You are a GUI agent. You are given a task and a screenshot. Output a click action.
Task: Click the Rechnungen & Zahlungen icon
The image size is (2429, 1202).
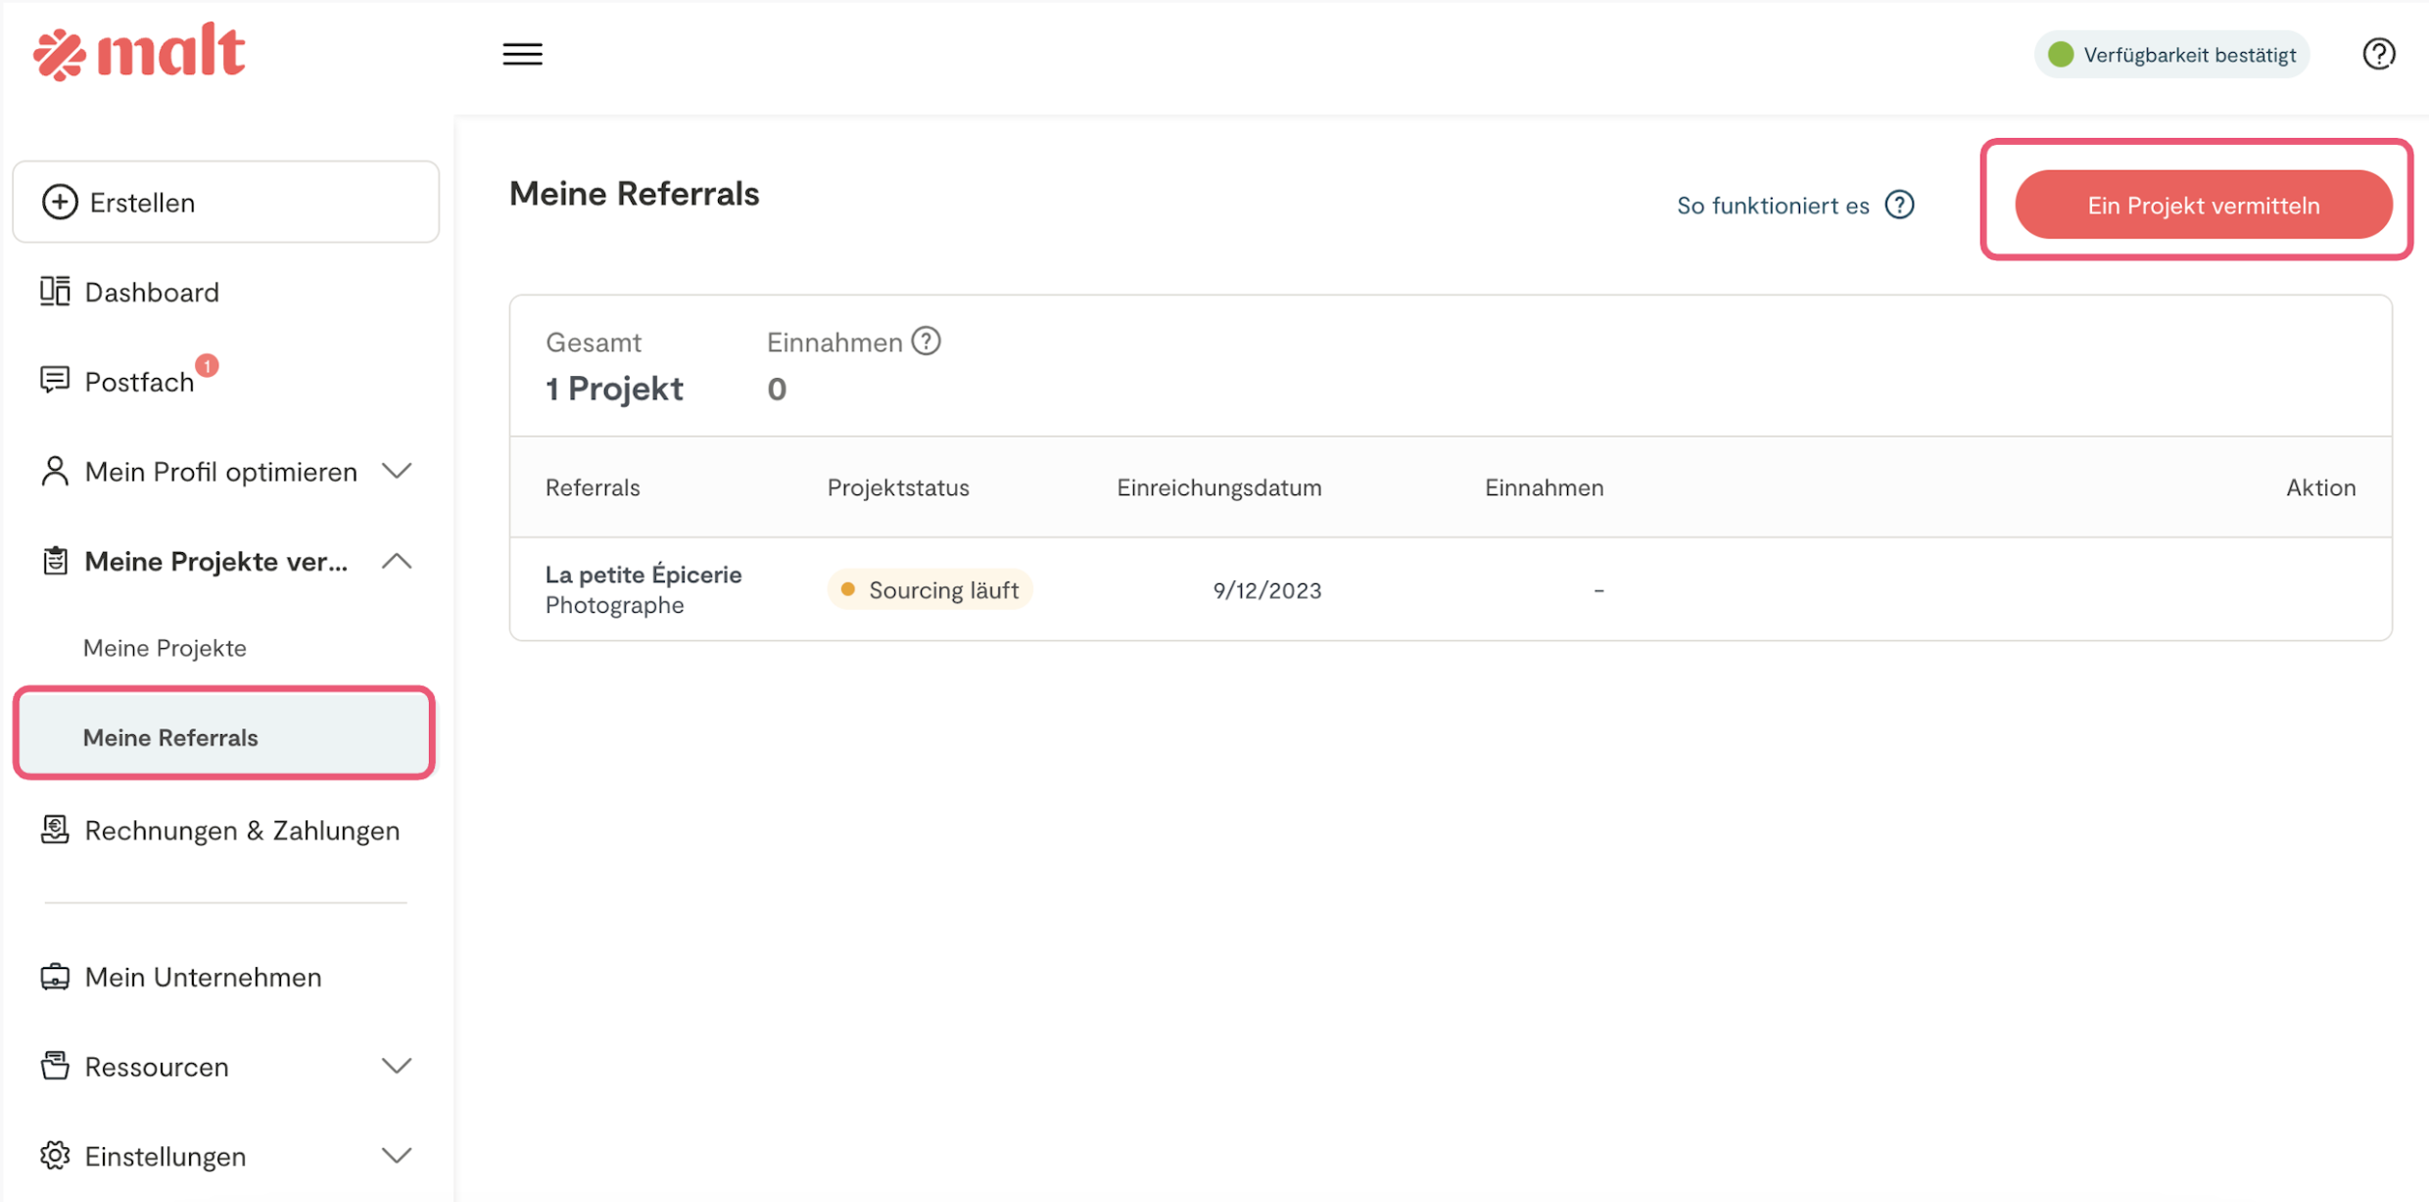(55, 830)
